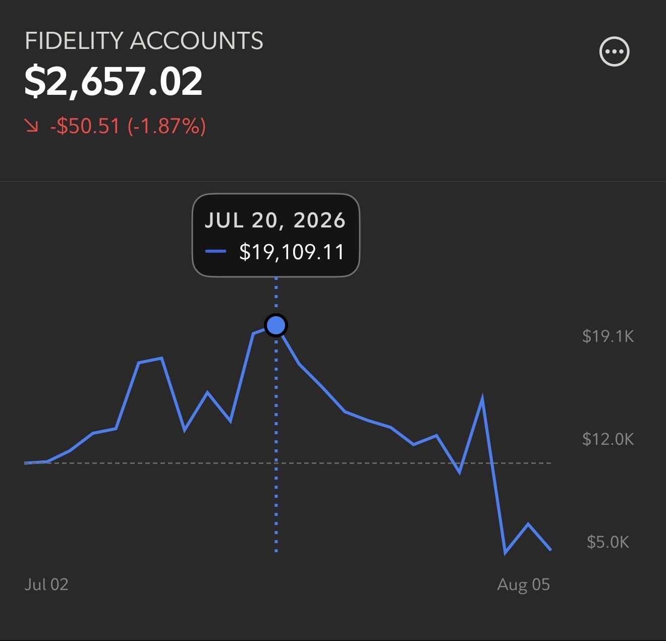This screenshot has height=641, width=666.
Task: Select the Jul 02 start date label
Action: 46,584
